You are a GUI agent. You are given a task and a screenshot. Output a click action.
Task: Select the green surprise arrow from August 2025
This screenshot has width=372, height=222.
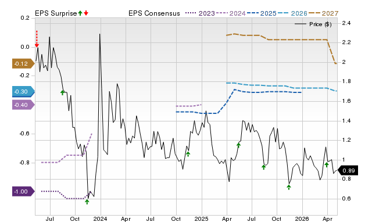coord(263,167)
